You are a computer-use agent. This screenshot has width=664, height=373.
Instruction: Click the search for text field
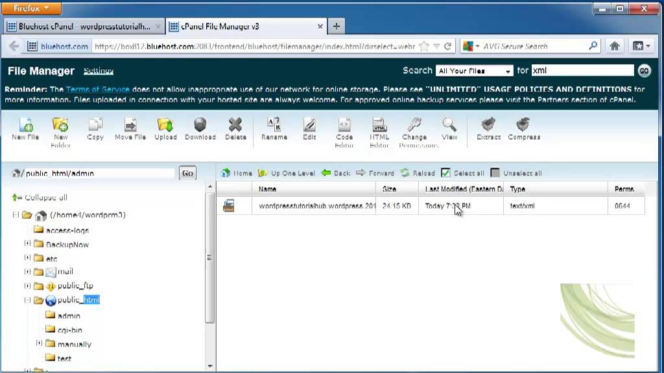[x=583, y=71]
